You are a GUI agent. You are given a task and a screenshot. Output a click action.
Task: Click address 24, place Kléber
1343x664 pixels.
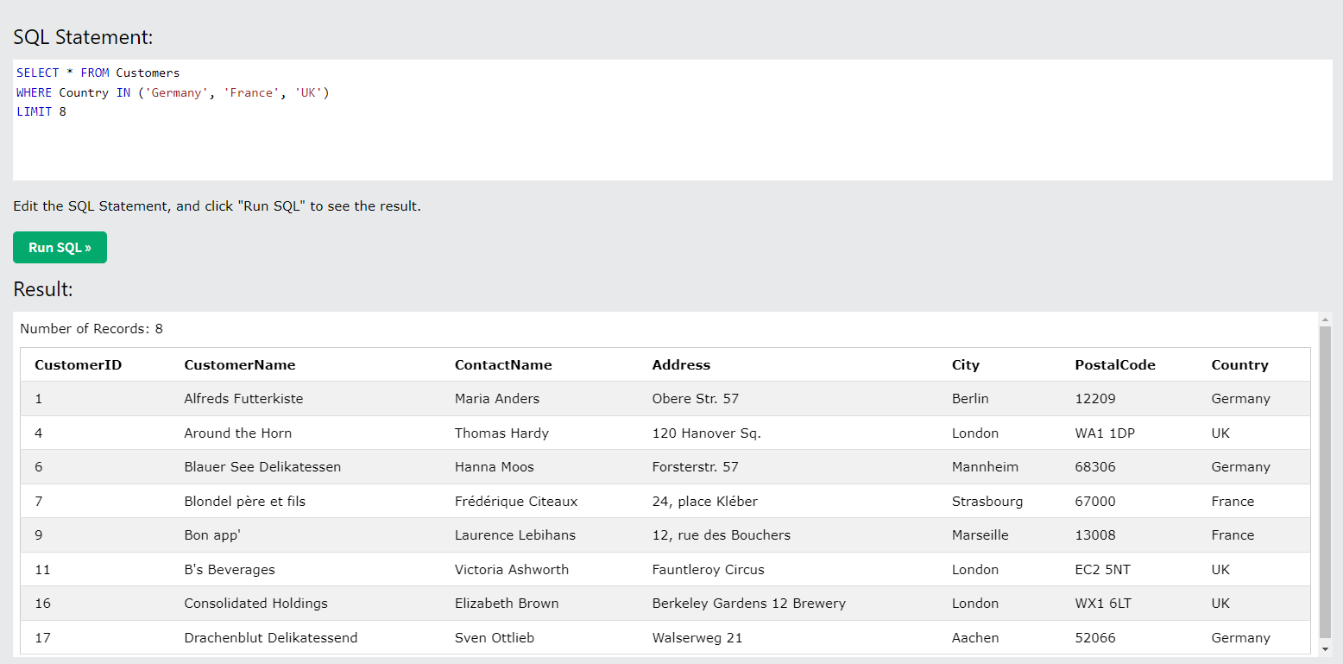705,501
